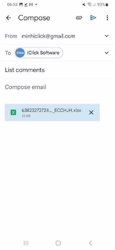Select the iClick Software recipient chip

(39, 53)
